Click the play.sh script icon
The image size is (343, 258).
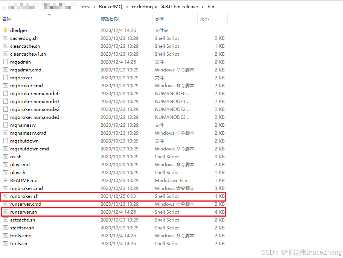(6, 172)
